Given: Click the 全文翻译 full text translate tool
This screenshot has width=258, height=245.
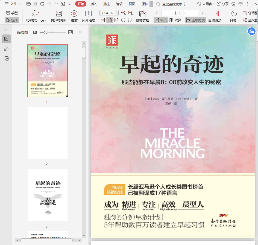Looking at the screenshot, I should click(250, 20).
